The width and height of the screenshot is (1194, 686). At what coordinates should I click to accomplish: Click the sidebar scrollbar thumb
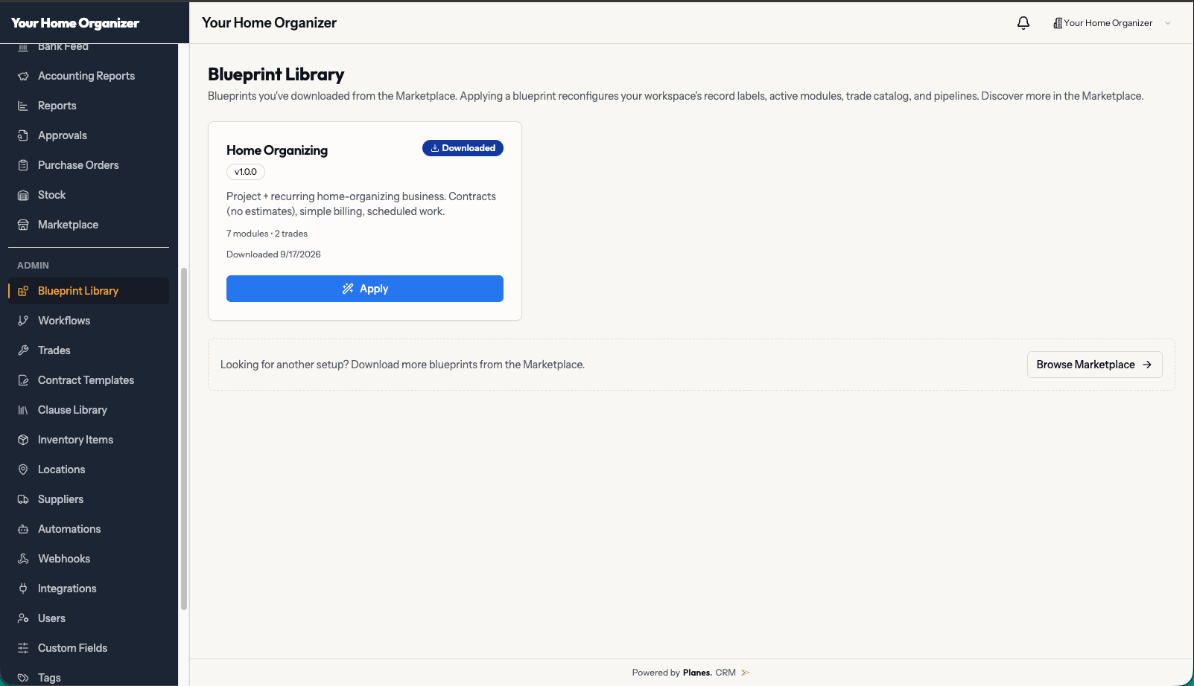[183, 439]
